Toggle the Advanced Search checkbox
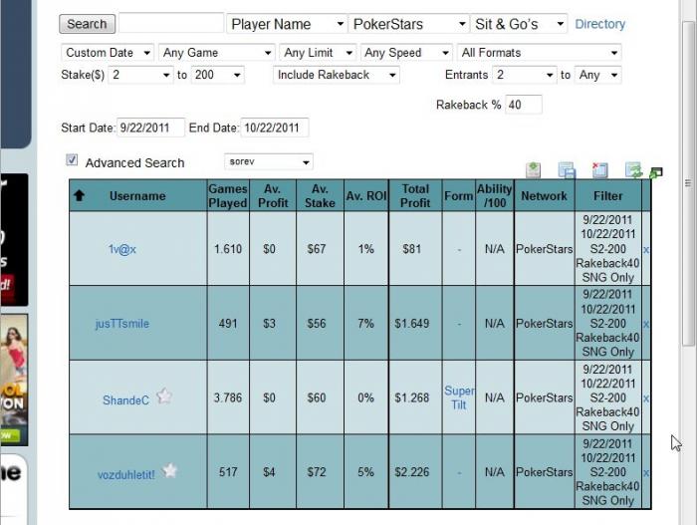Screen dimensions: 697x525 tap(72, 159)
